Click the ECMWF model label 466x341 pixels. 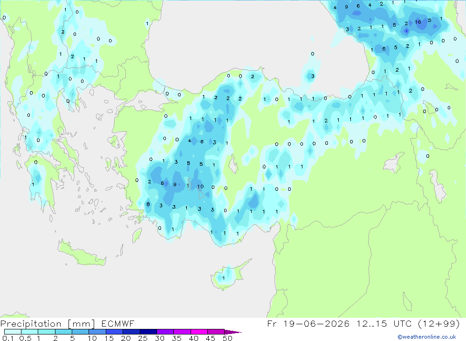118,323
